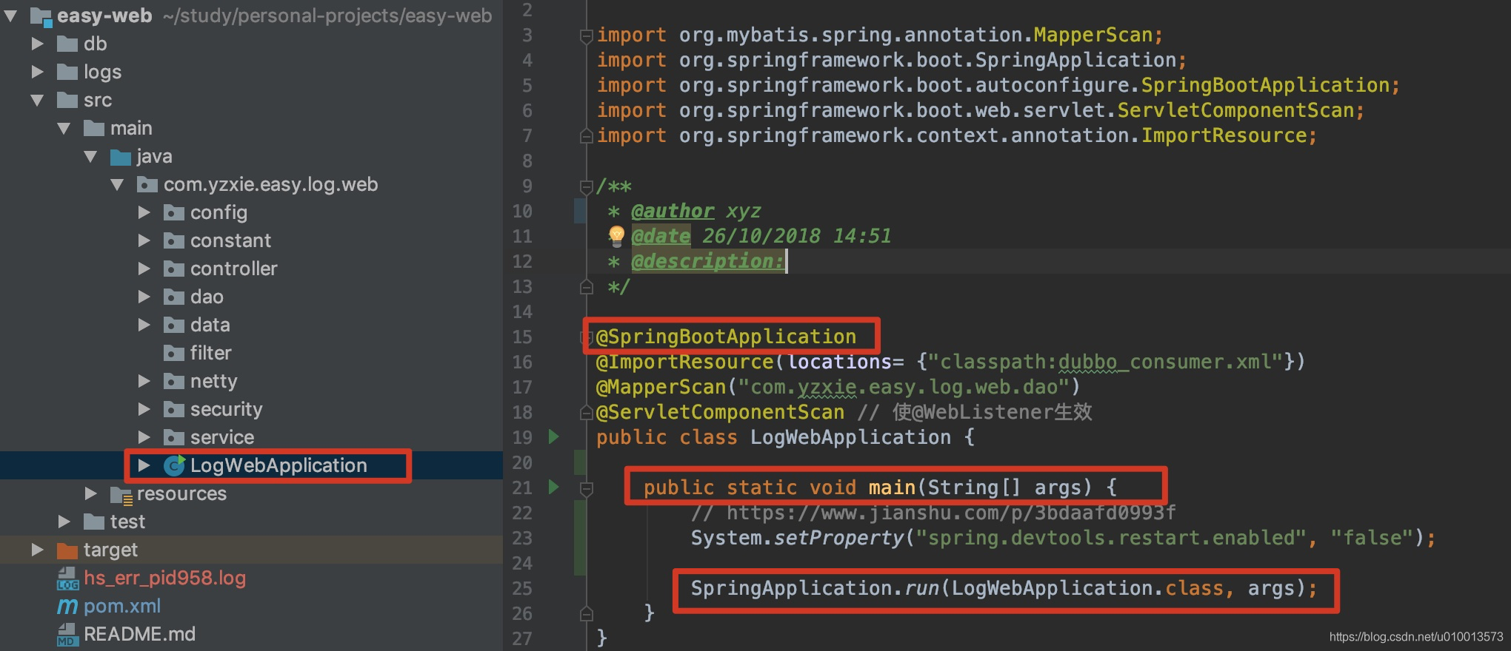Toggle fold marker on the imports block

pos(586,36)
